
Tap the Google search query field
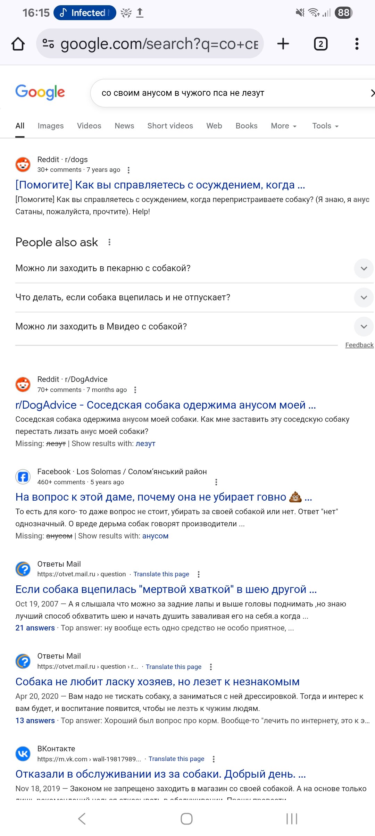(208, 93)
